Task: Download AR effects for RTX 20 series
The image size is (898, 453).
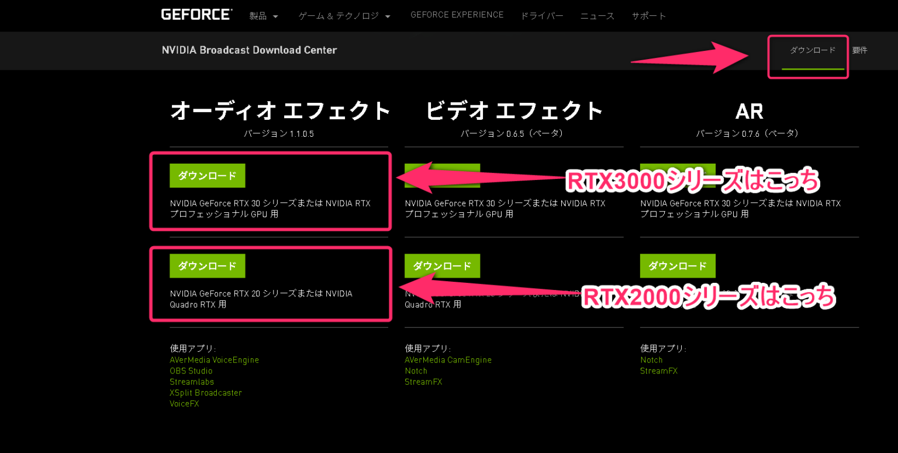Action: [678, 265]
